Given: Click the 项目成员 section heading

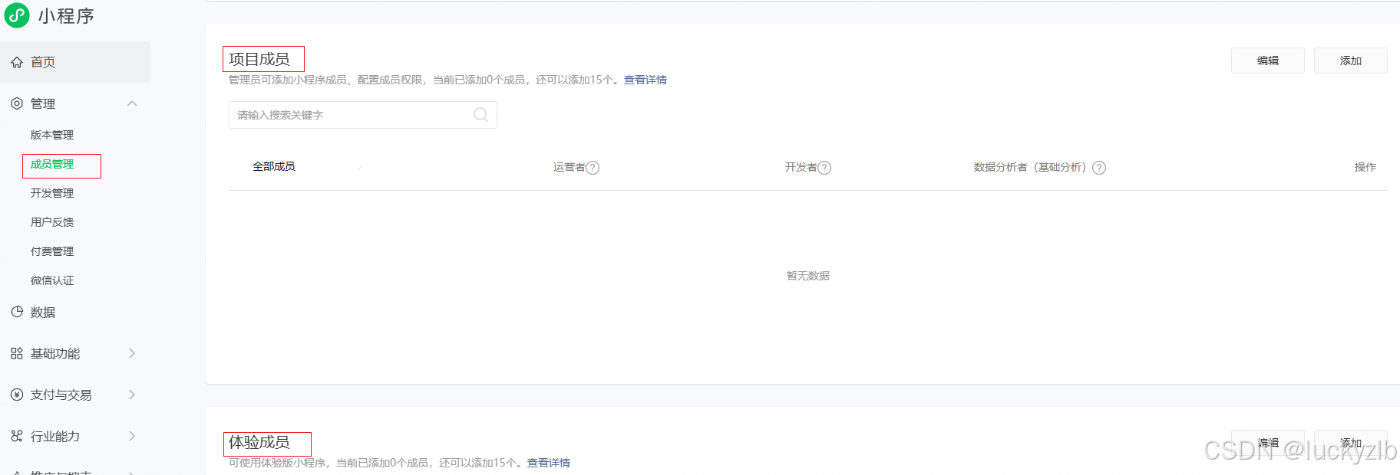Looking at the screenshot, I should (x=259, y=59).
